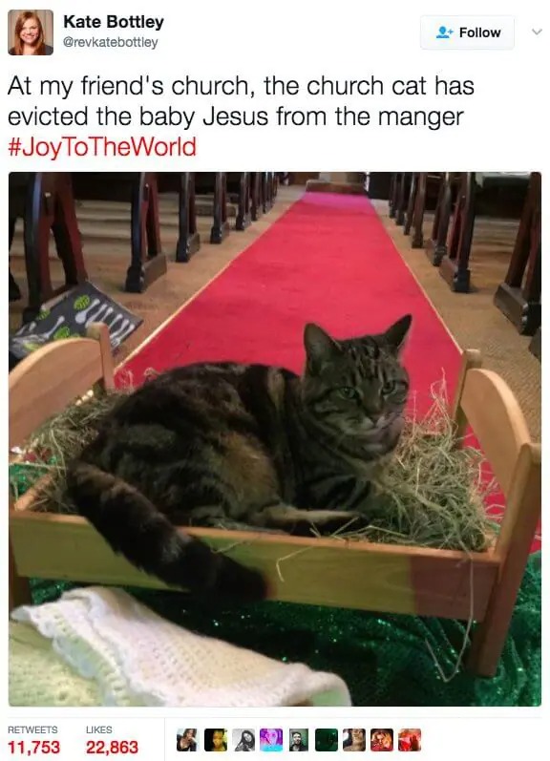The width and height of the screenshot is (550, 761).
Task: Click the dark green liker avatar
Action: [x=327, y=740]
